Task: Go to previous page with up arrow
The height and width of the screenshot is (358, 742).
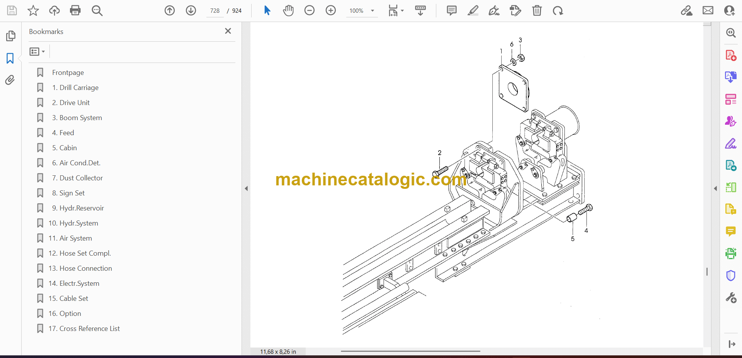Action: click(x=170, y=10)
